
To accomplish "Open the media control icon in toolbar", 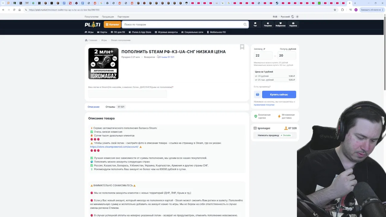I will [x=350, y=10].
